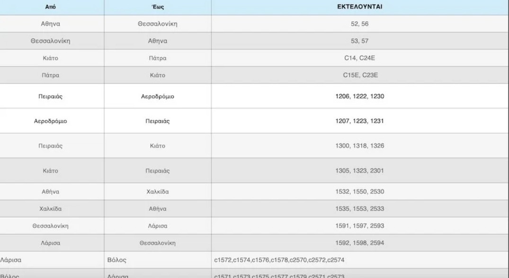Screen dimensions: 509x278
Task: Select routes 1207, 1223, 1231 cell
Action: pyautogui.click(x=360, y=121)
